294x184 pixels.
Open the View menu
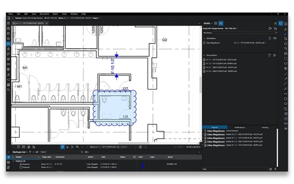click(x=34, y=14)
